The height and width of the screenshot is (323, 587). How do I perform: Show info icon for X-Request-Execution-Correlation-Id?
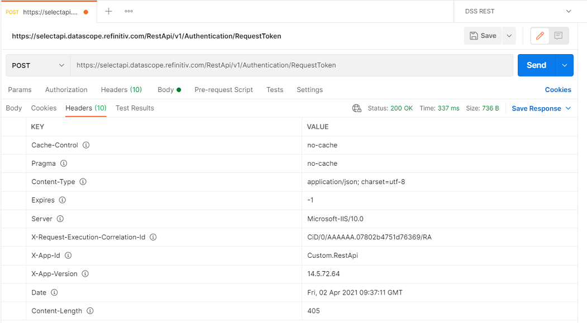click(x=153, y=237)
